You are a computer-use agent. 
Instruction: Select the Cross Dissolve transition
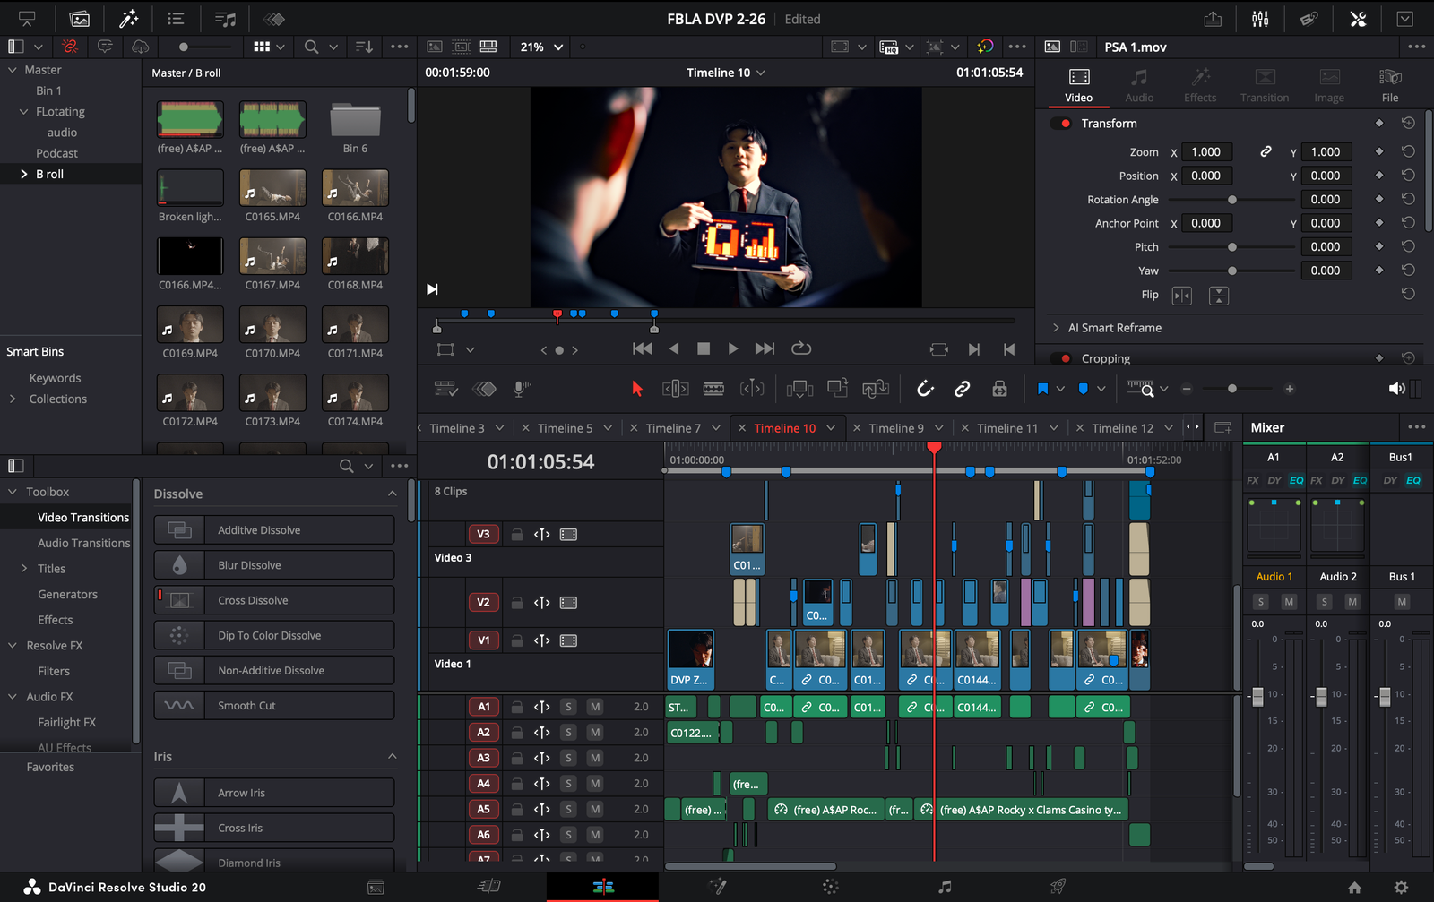coord(274,600)
